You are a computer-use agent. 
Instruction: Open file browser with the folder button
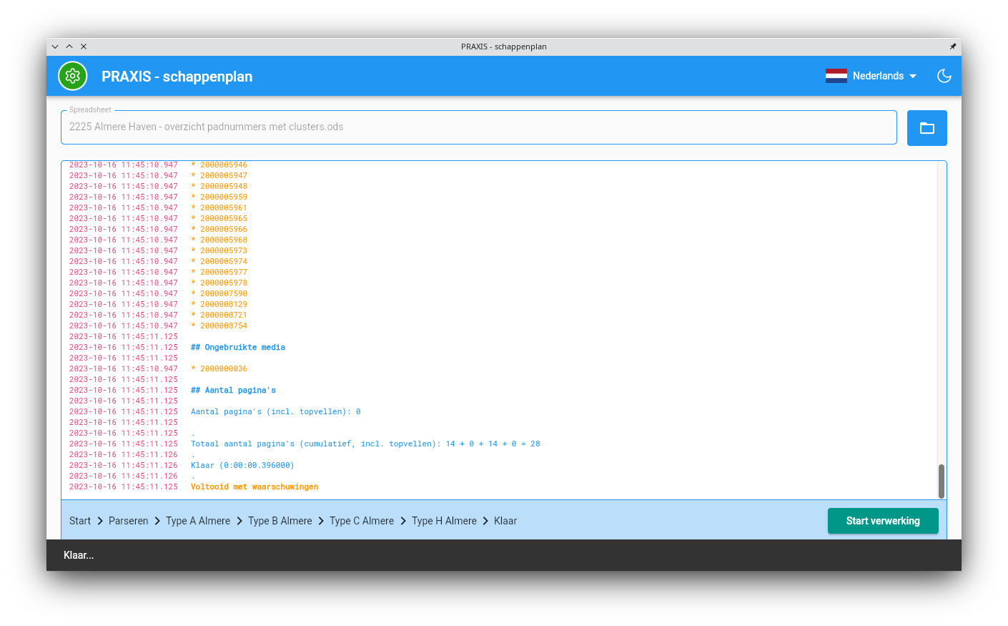coord(927,128)
